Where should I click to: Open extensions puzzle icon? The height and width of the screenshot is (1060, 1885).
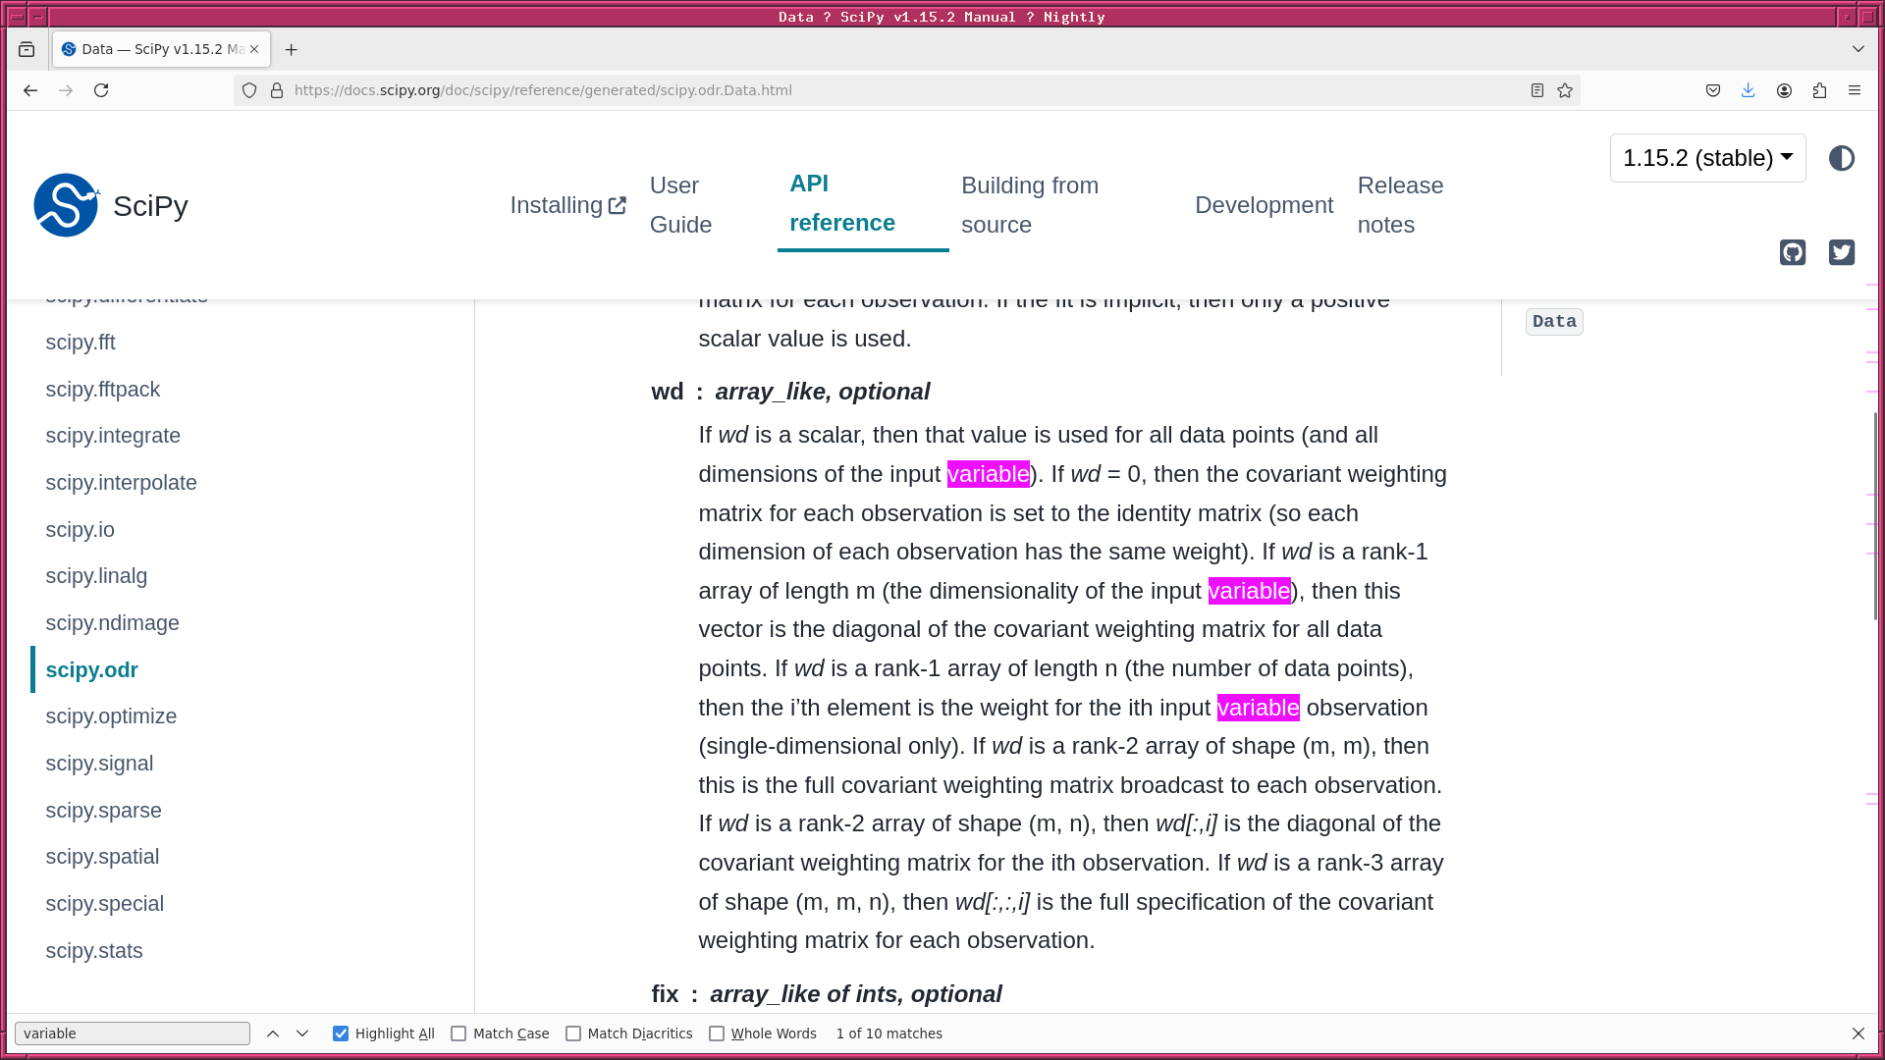tap(1819, 90)
